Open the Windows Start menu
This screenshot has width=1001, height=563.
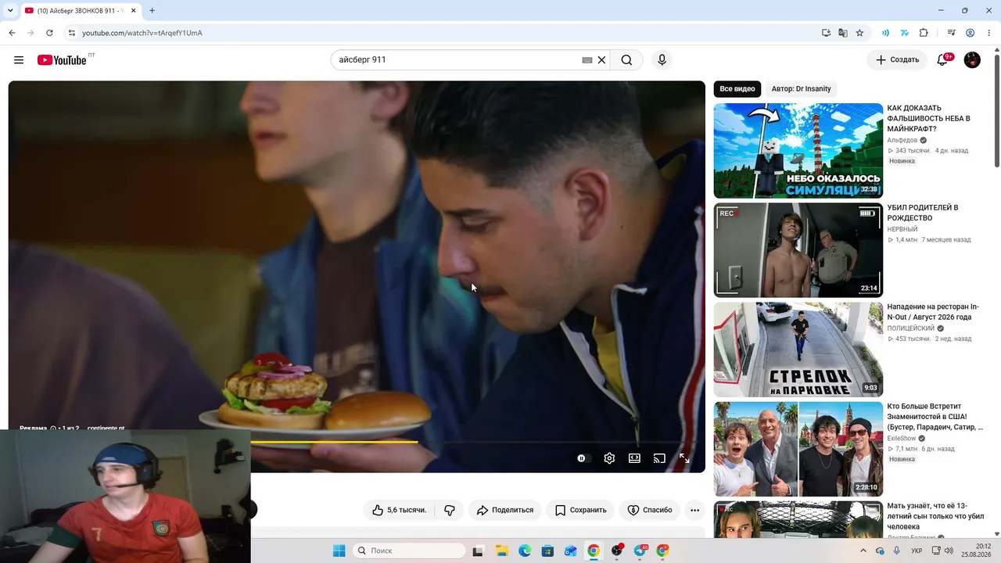[339, 550]
